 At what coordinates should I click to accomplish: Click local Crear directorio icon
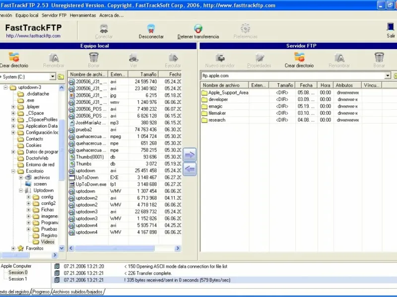click(x=14, y=57)
